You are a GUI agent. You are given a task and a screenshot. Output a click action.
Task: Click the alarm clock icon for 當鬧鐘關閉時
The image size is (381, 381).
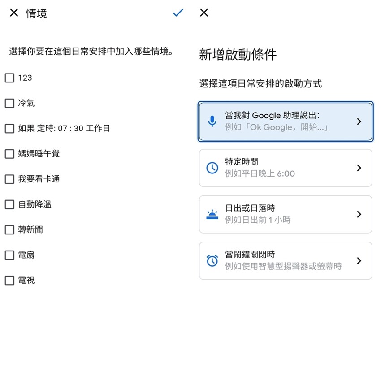[x=212, y=261]
